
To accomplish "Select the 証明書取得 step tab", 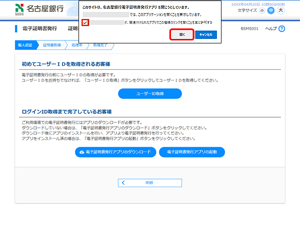I will coord(51,45).
